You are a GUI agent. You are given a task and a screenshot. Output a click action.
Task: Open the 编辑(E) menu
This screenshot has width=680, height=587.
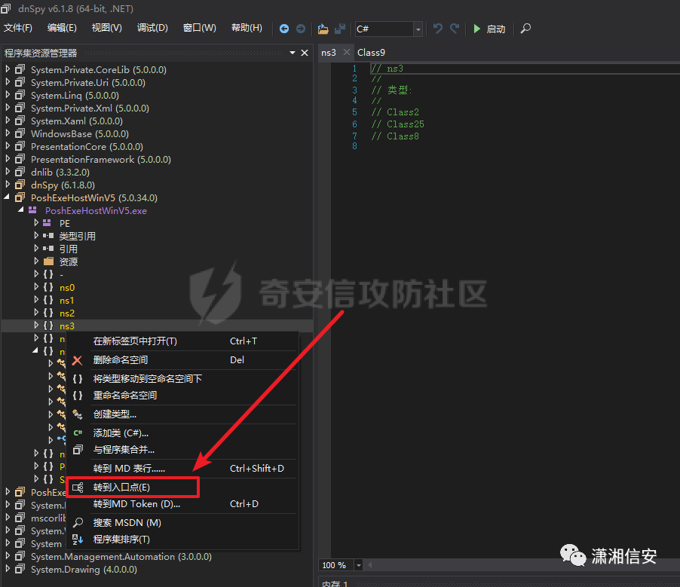pyautogui.click(x=62, y=28)
